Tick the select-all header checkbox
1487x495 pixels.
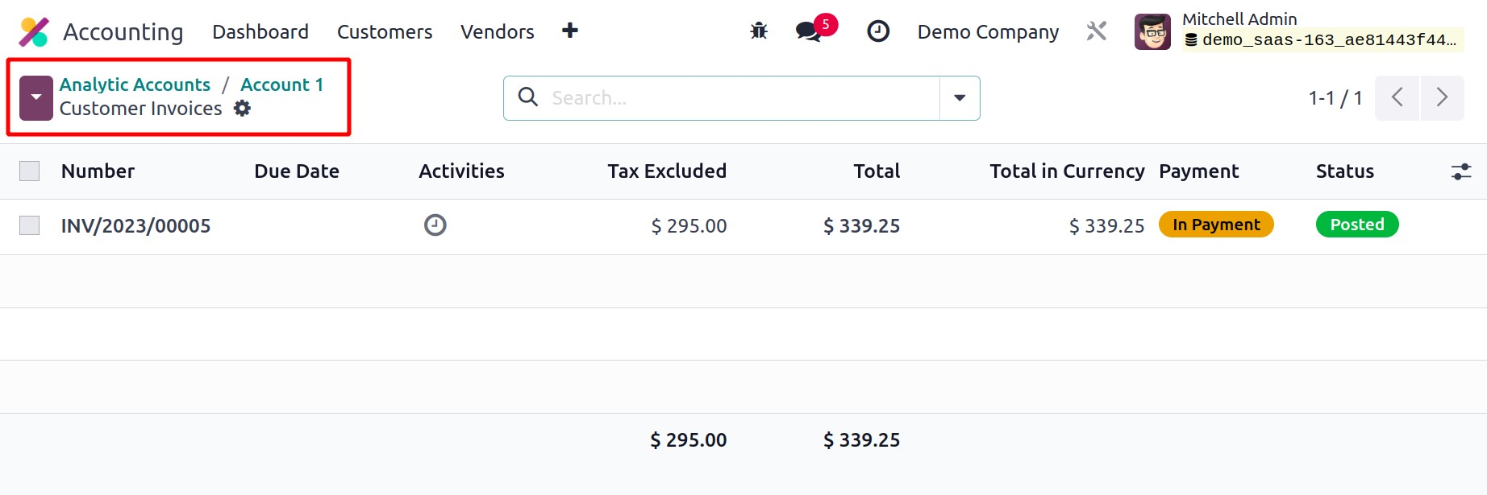tap(30, 171)
